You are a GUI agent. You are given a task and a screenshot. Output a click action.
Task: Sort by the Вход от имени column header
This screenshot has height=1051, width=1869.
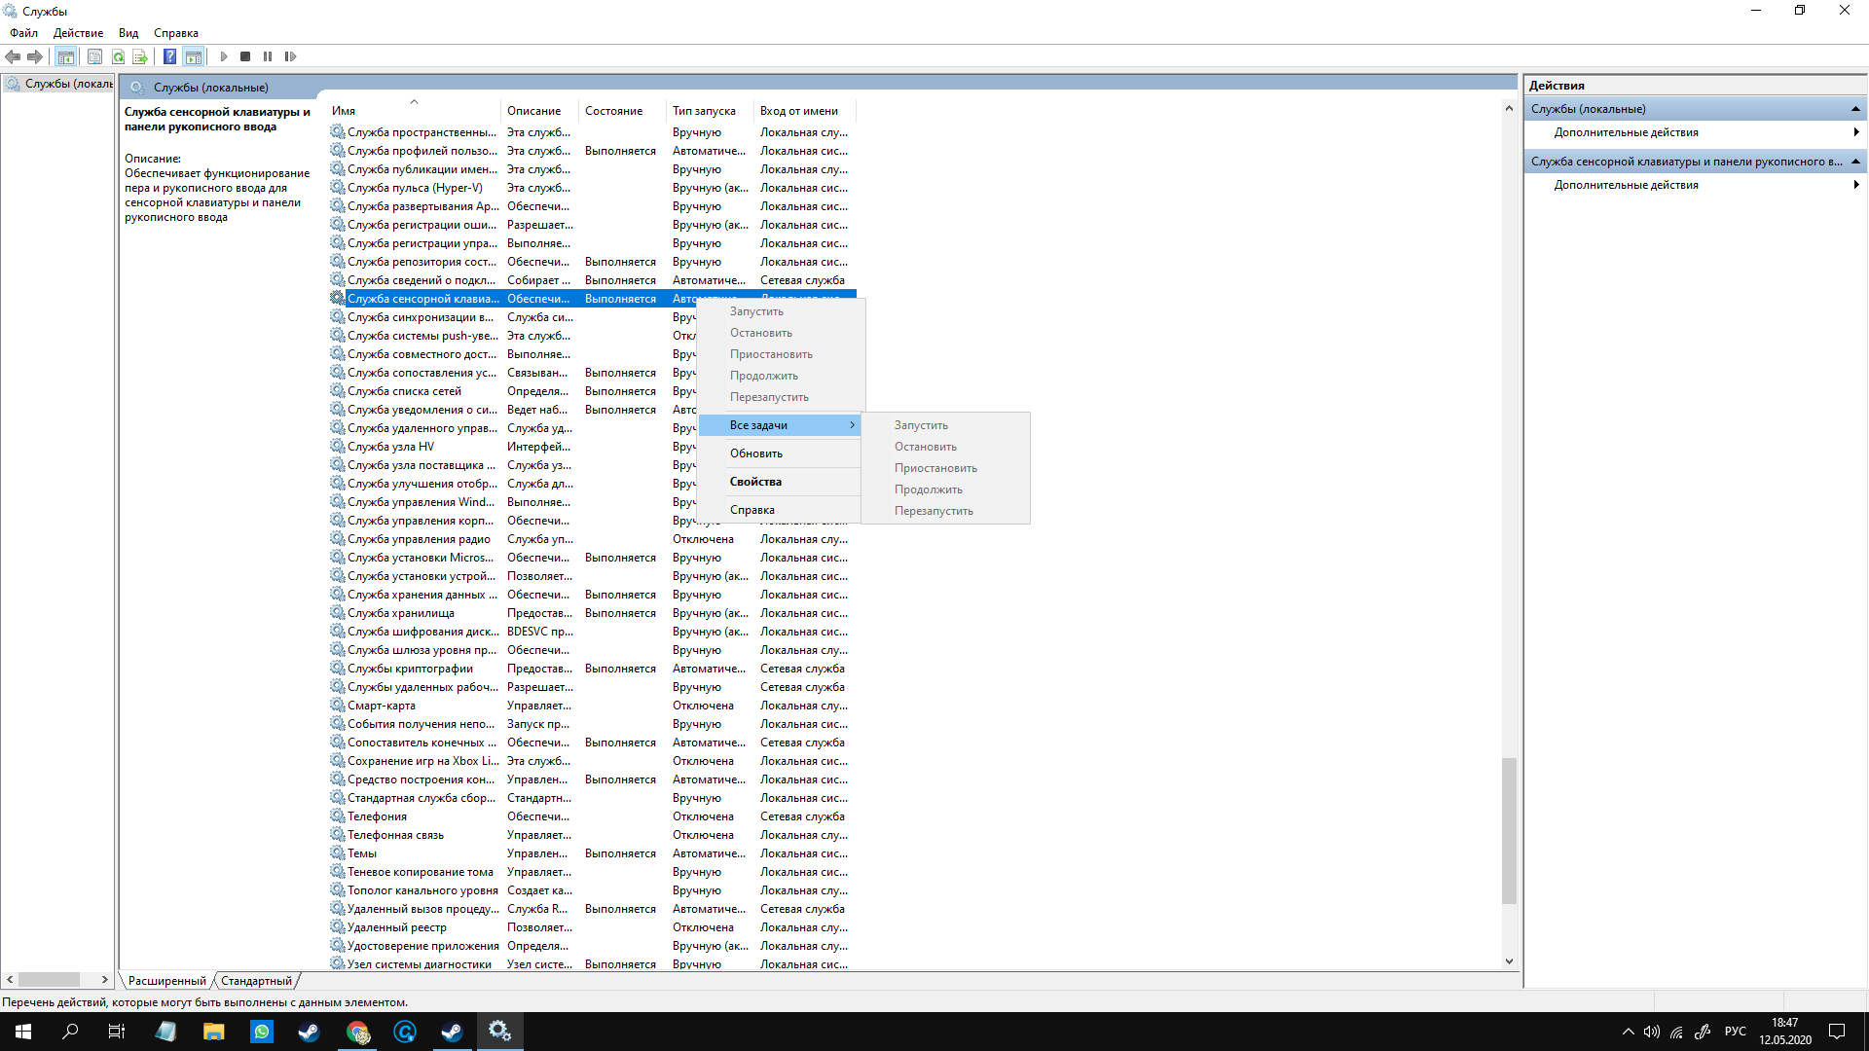[804, 111]
